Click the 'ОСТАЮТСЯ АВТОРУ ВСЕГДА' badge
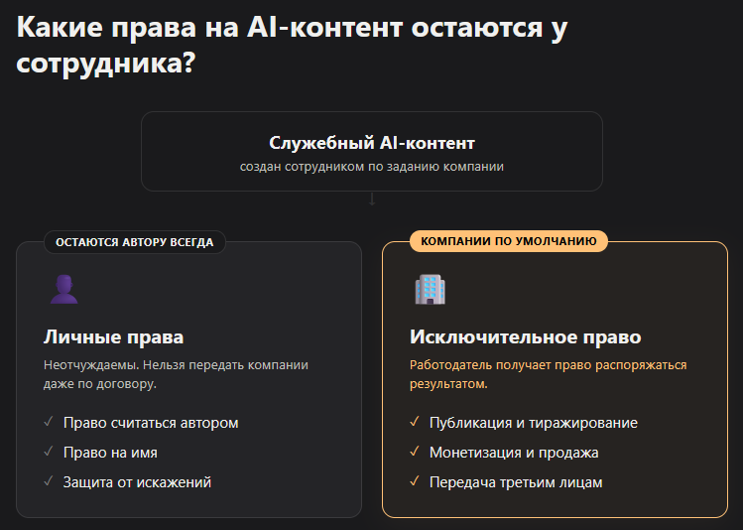743x530 pixels. click(135, 242)
